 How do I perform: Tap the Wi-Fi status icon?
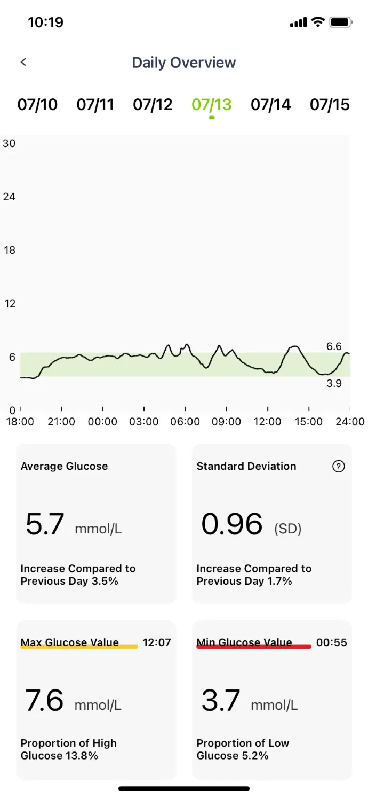point(318,22)
